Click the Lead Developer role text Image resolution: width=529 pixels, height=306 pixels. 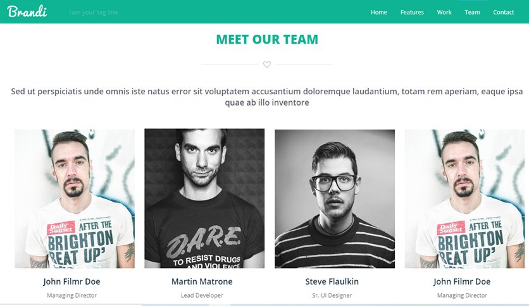(x=202, y=295)
